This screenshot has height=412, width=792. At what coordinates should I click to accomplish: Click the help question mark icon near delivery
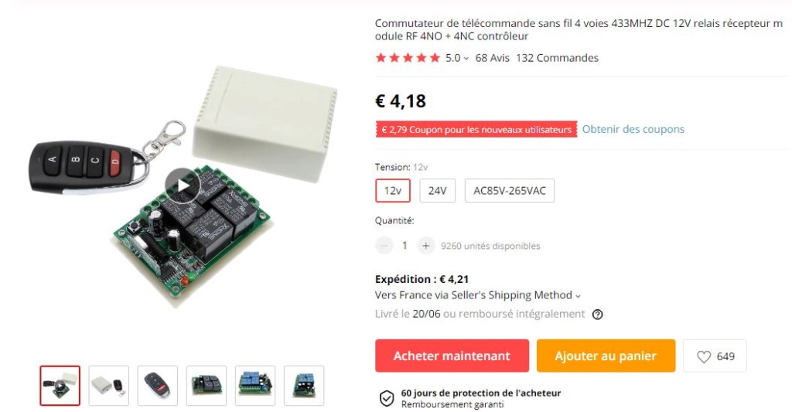tap(598, 315)
